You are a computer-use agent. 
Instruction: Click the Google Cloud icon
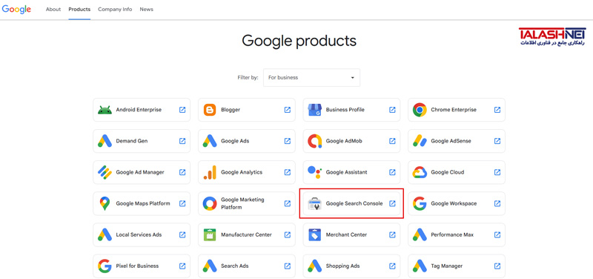tap(420, 172)
